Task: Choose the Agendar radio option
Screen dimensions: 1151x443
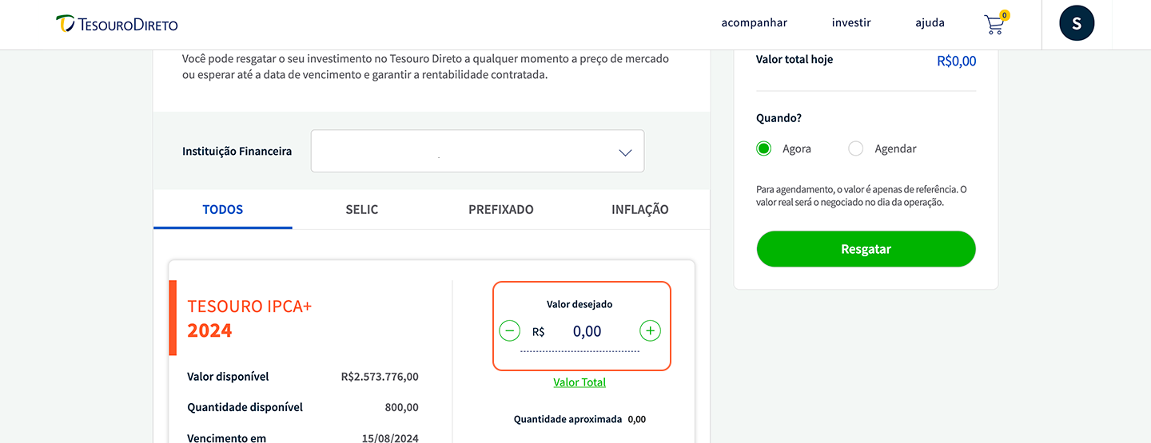Action: pos(856,148)
